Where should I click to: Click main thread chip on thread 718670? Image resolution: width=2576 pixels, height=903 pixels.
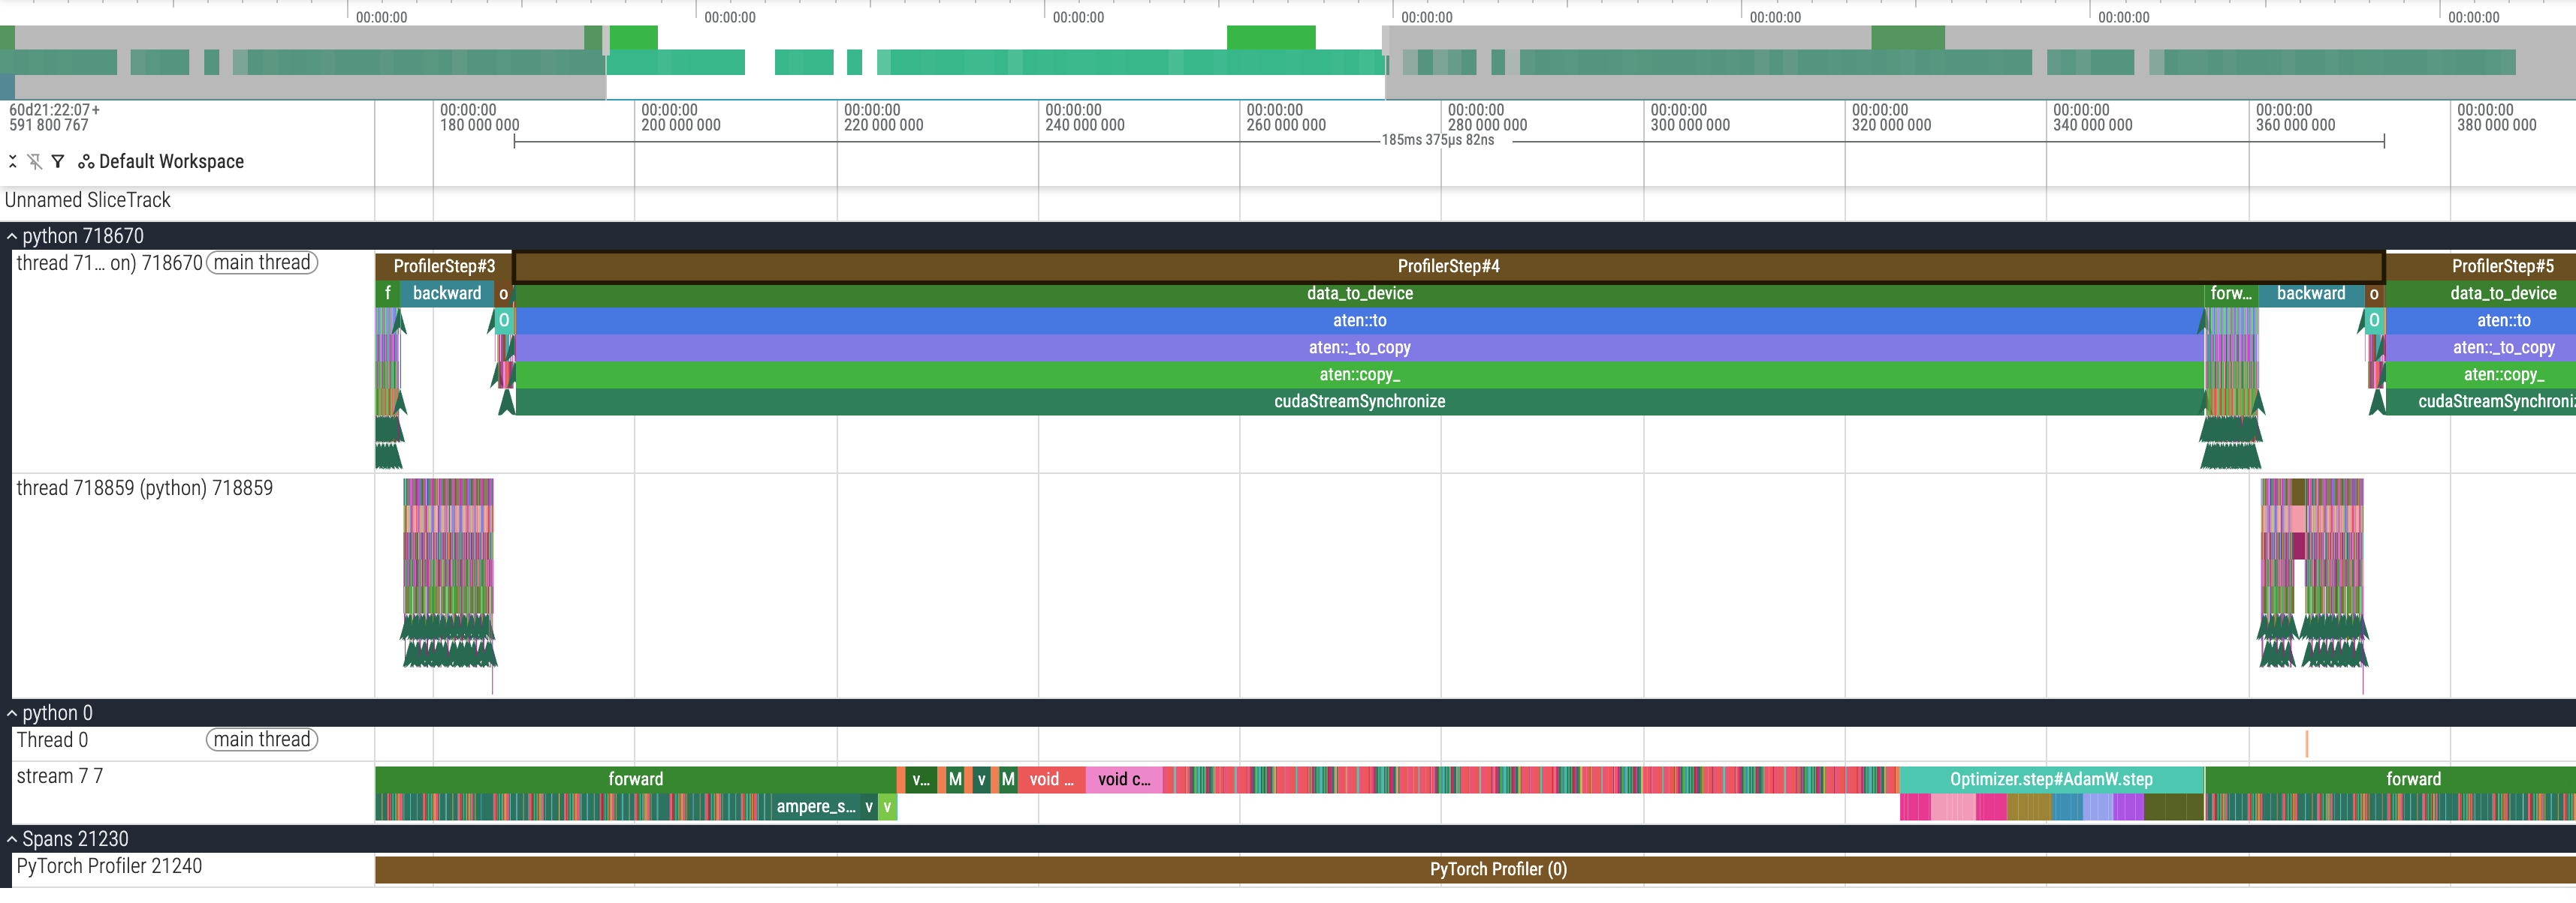(262, 262)
